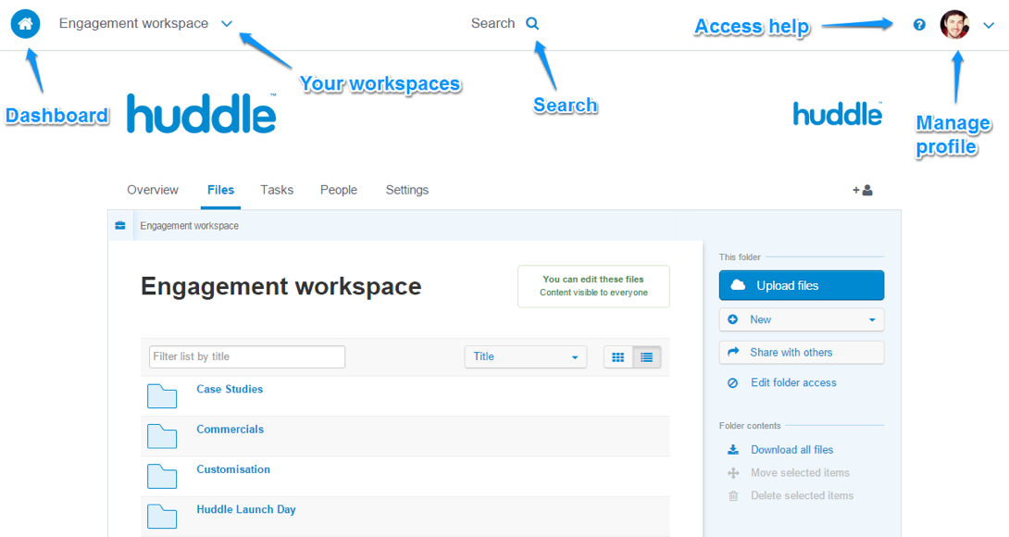Screen dimensions: 1009x537
Task: Open the Tasks tab
Action: (x=277, y=190)
